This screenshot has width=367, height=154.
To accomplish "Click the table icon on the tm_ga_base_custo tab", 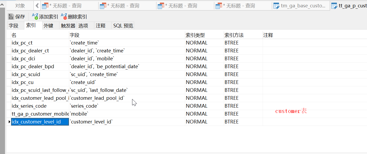I will click(276, 6).
